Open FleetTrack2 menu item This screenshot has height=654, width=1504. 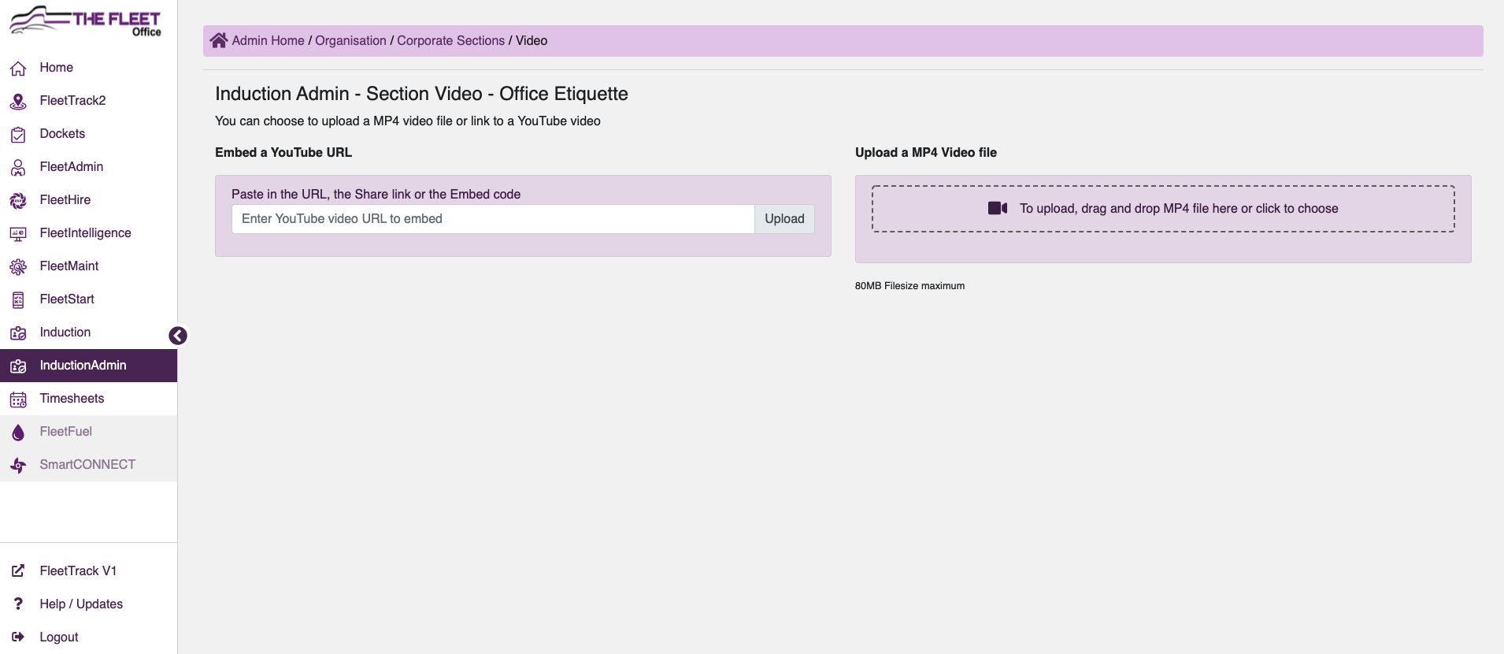point(88,101)
